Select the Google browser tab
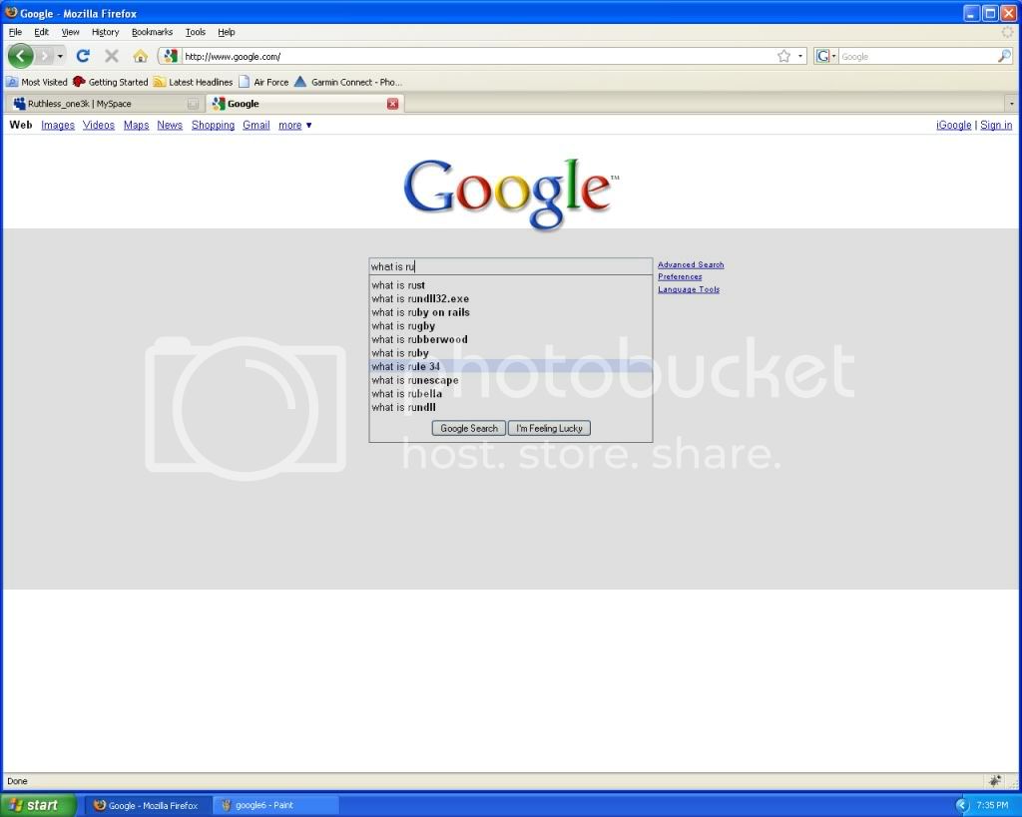 (x=303, y=104)
